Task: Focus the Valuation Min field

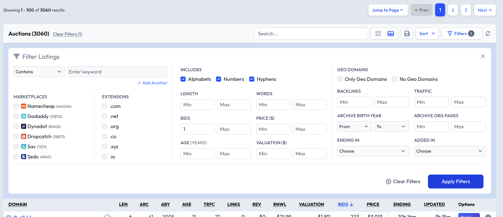Action: point(273,154)
